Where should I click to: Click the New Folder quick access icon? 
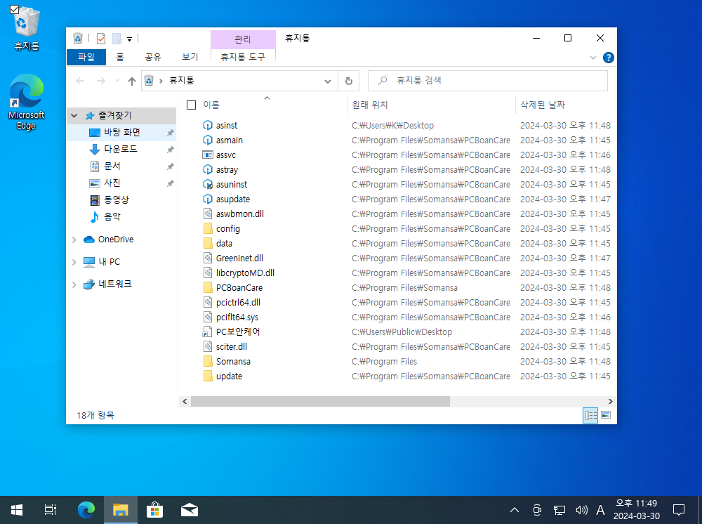(x=117, y=39)
